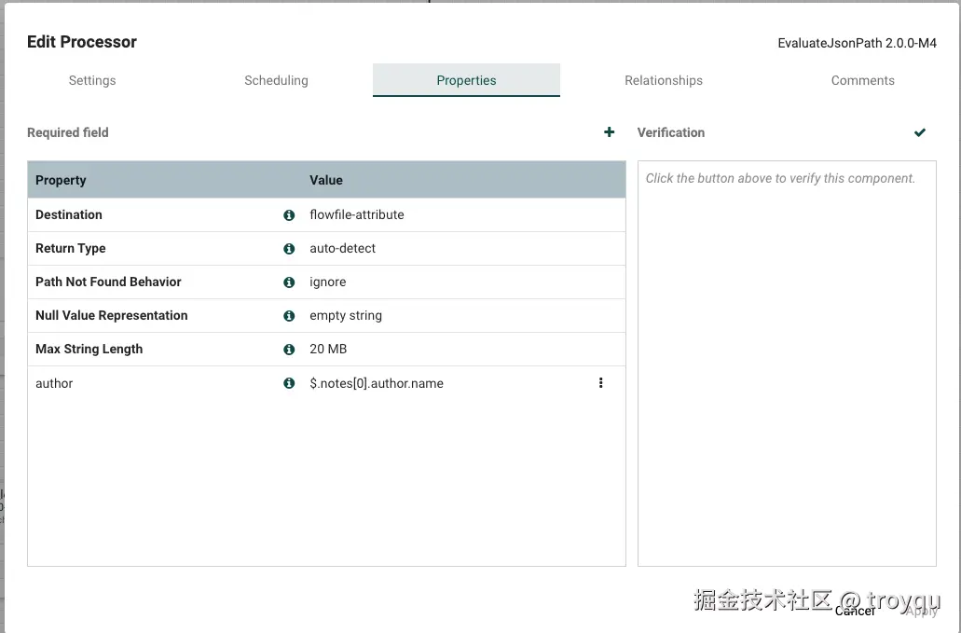Screen dimensions: 961x633
Task: Click info icon for Null Value Representation
Action: (x=289, y=316)
